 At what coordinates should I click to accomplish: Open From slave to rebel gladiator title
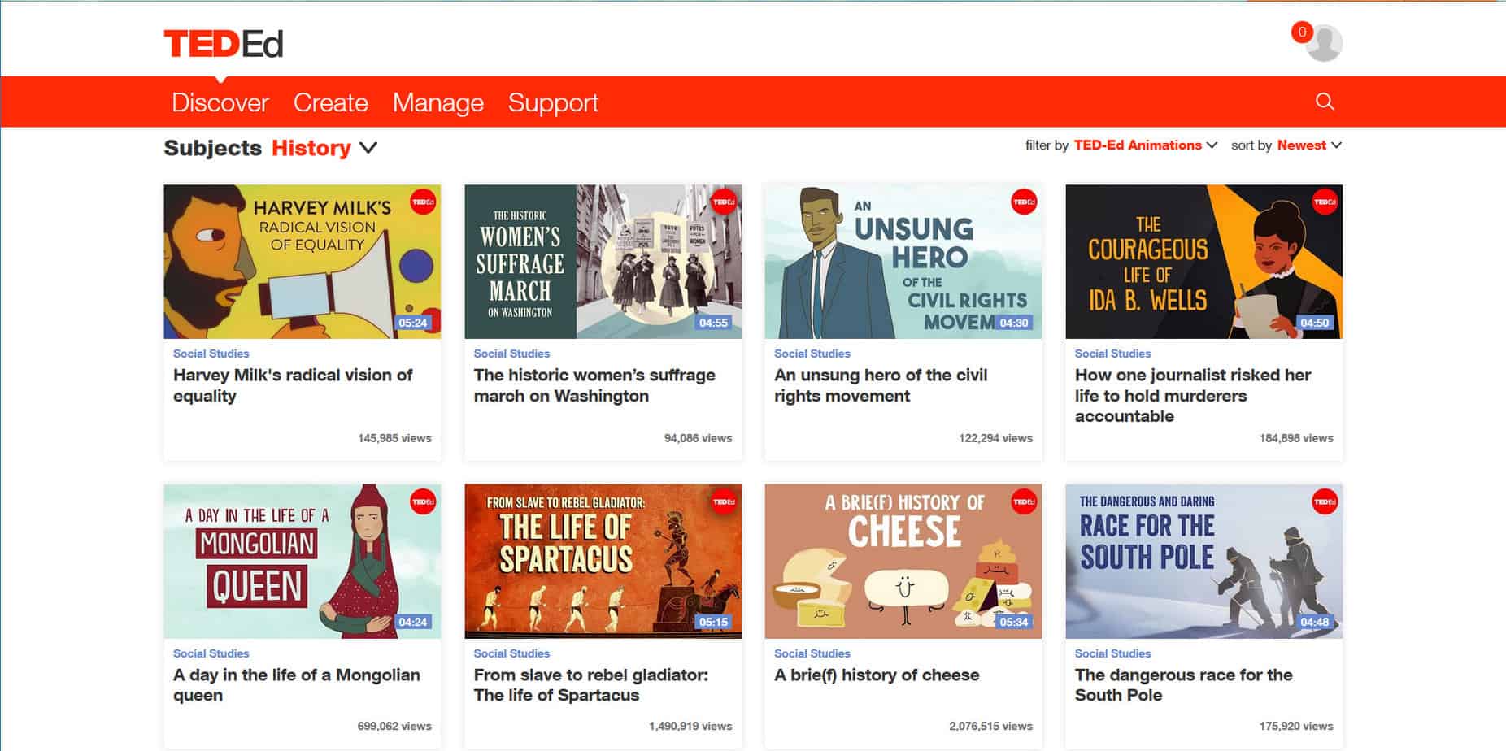point(591,685)
